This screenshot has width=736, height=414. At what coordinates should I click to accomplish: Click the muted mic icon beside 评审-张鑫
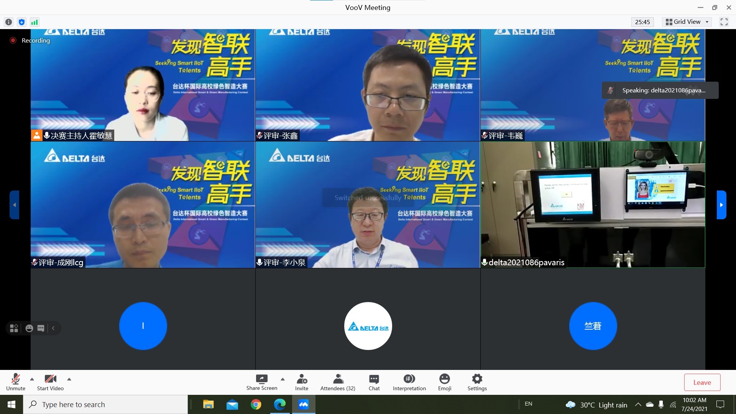(260, 135)
